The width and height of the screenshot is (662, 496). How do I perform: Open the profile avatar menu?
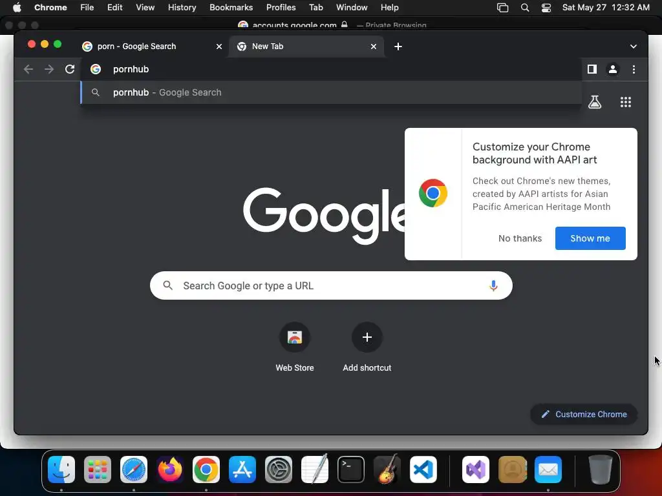point(613,69)
